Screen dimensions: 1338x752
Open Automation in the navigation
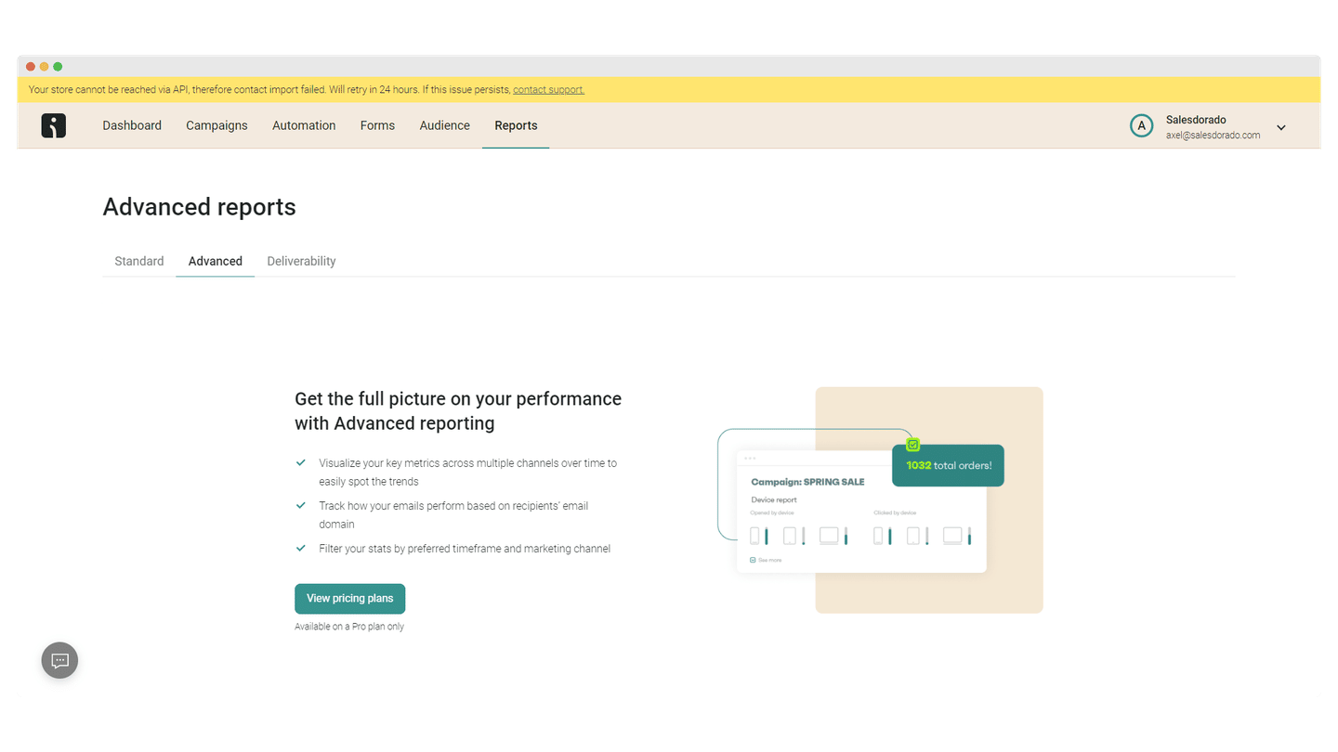[304, 125]
